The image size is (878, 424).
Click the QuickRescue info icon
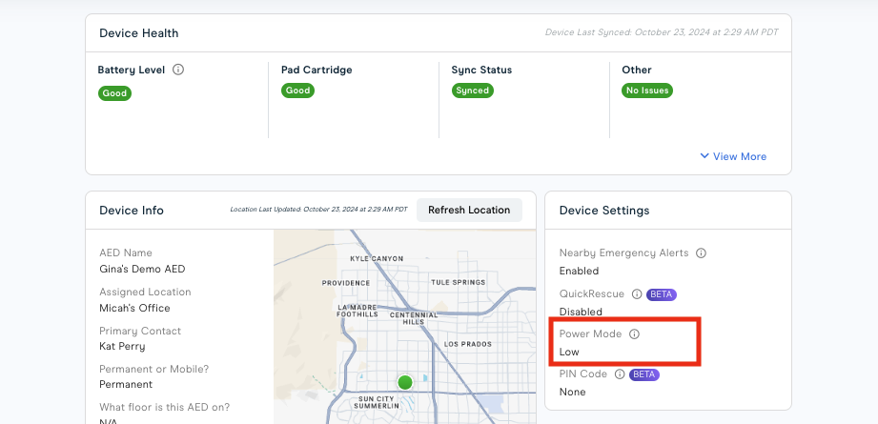click(636, 294)
